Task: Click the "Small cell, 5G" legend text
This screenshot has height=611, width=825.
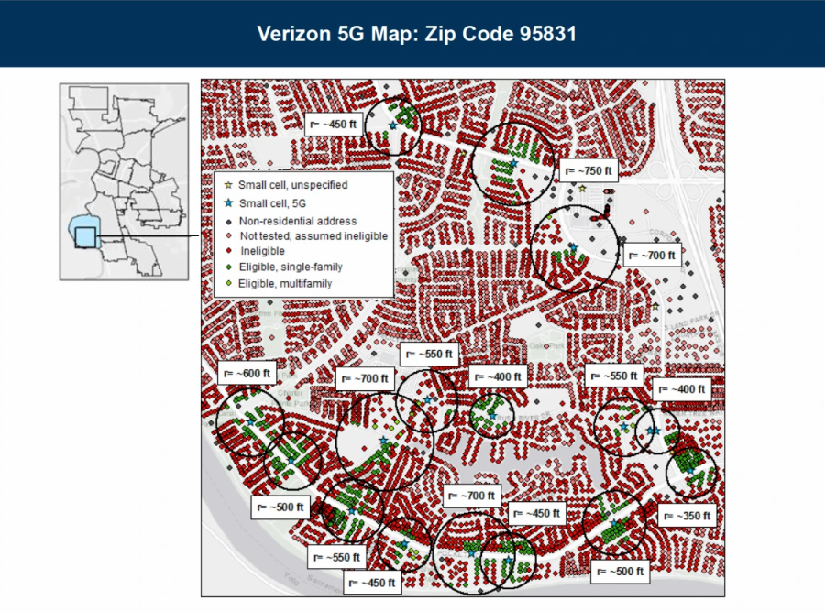Action: tap(270, 202)
